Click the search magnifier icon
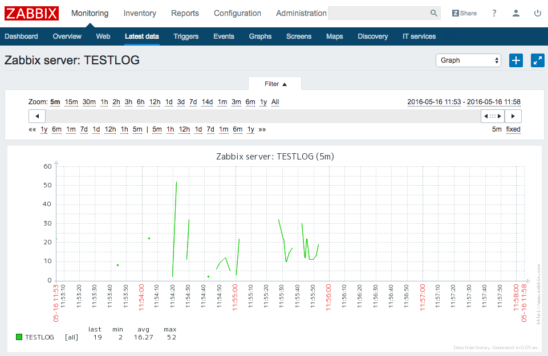Image resolution: width=548 pixels, height=356 pixels. click(434, 13)
